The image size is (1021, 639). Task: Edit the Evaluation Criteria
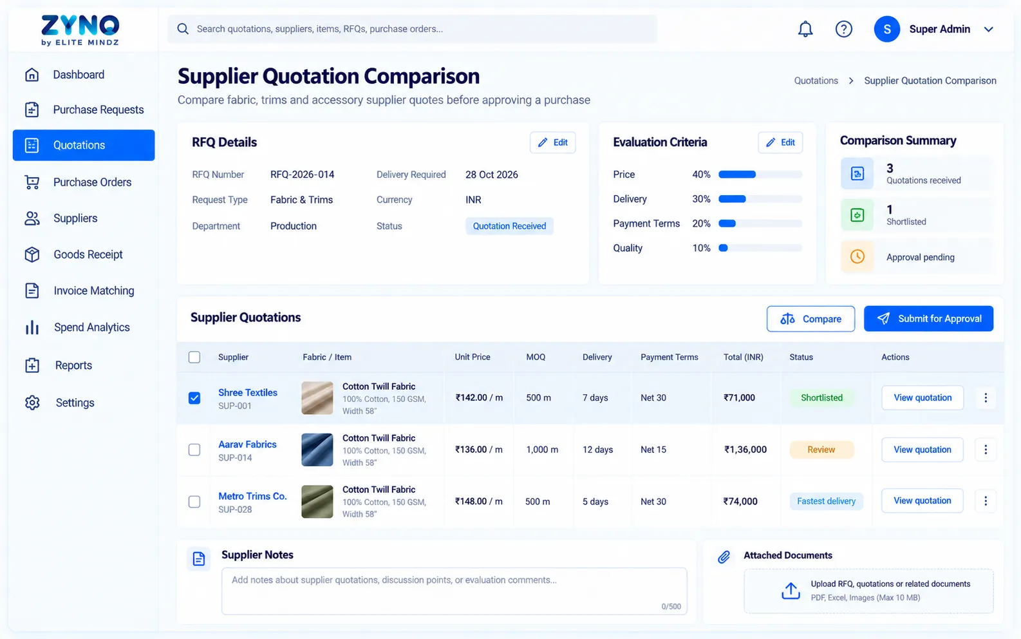(x=780, y=142)
